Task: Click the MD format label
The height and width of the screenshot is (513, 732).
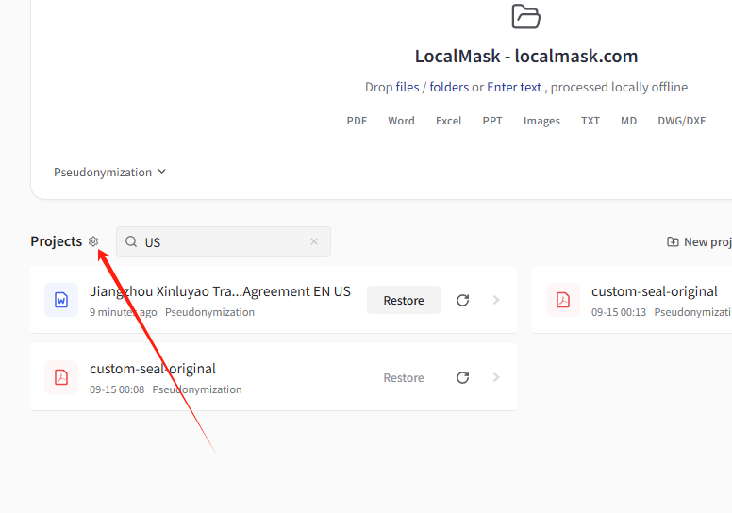Action: pos(629,121)
